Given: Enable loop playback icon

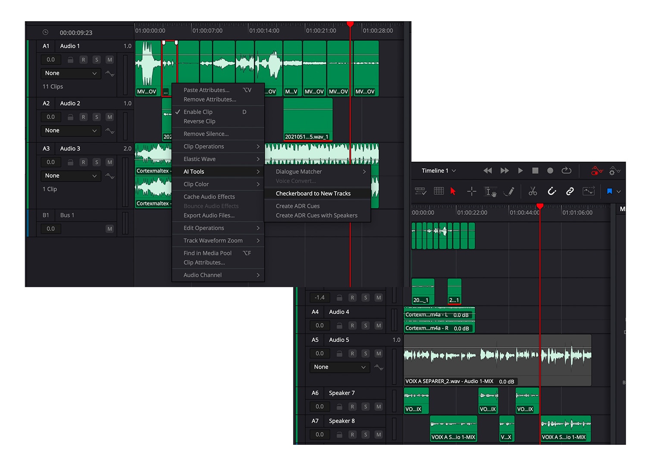Looking at the screenshot, I should click(566, 170).
